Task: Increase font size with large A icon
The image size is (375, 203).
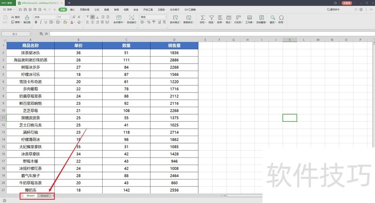Action: (x=74, y=17)
